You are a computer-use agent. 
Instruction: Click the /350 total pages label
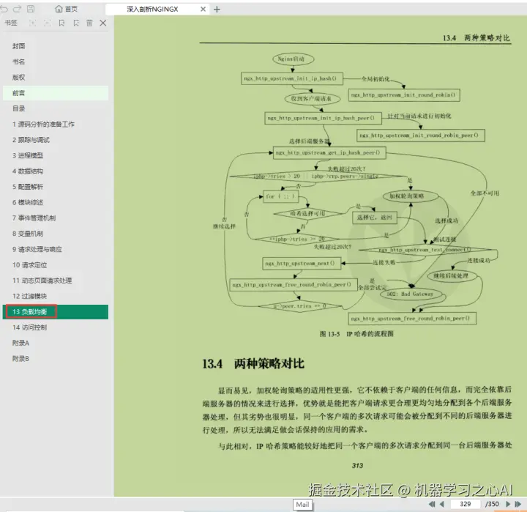(x=492, y=504)
